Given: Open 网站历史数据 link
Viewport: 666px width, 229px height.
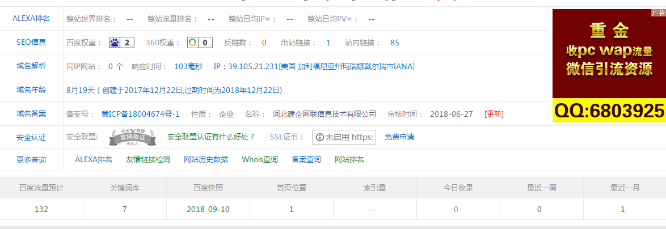Looking at the screenshot, I should (x=206, y=159).
